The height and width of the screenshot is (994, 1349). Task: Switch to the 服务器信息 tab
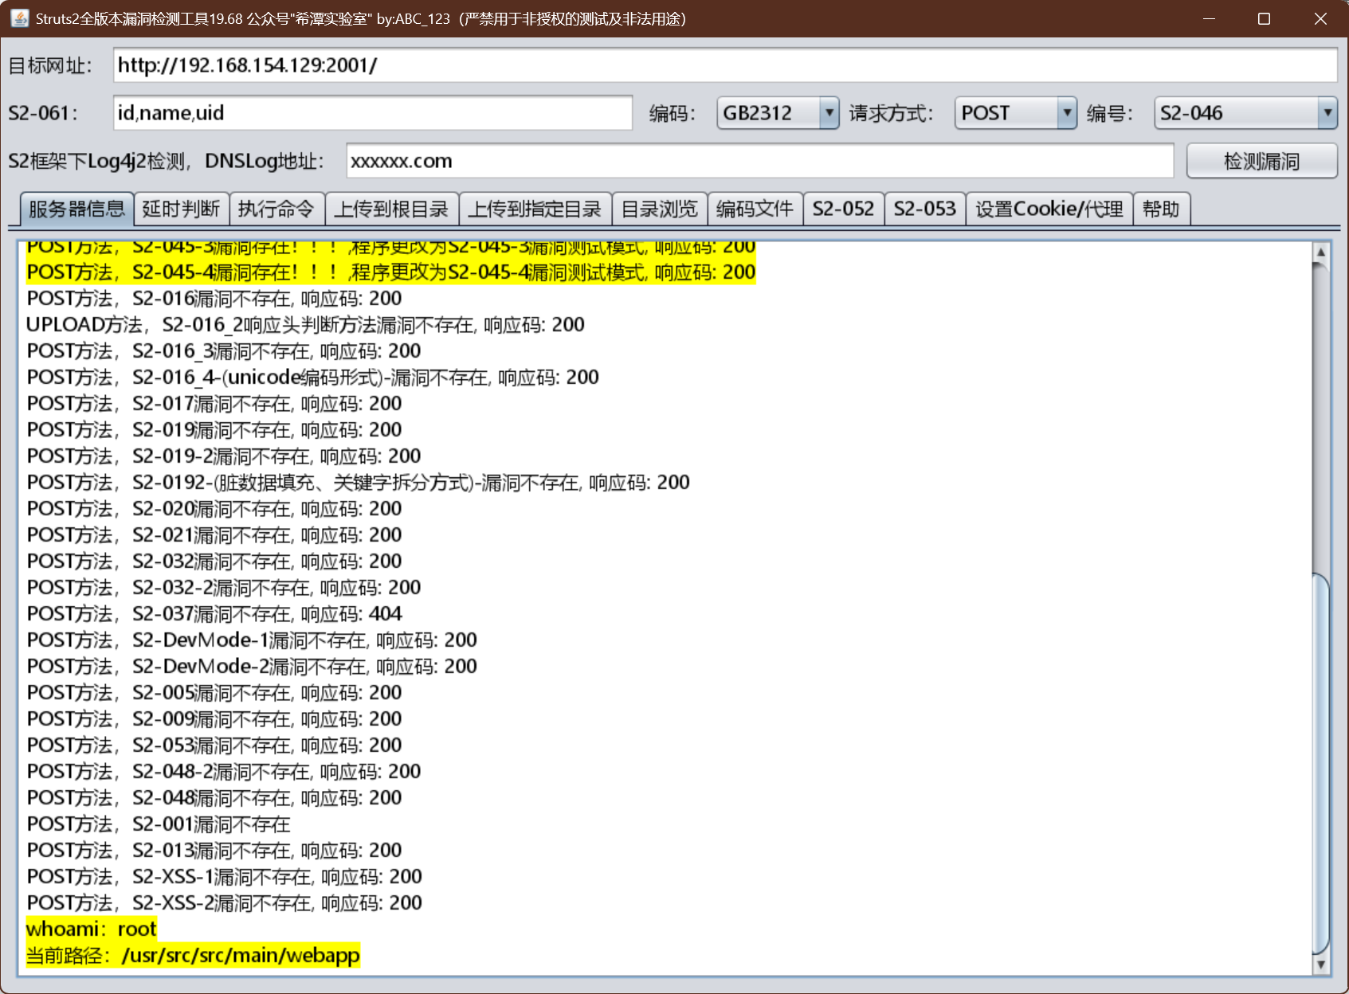click(x=76, y=209)
